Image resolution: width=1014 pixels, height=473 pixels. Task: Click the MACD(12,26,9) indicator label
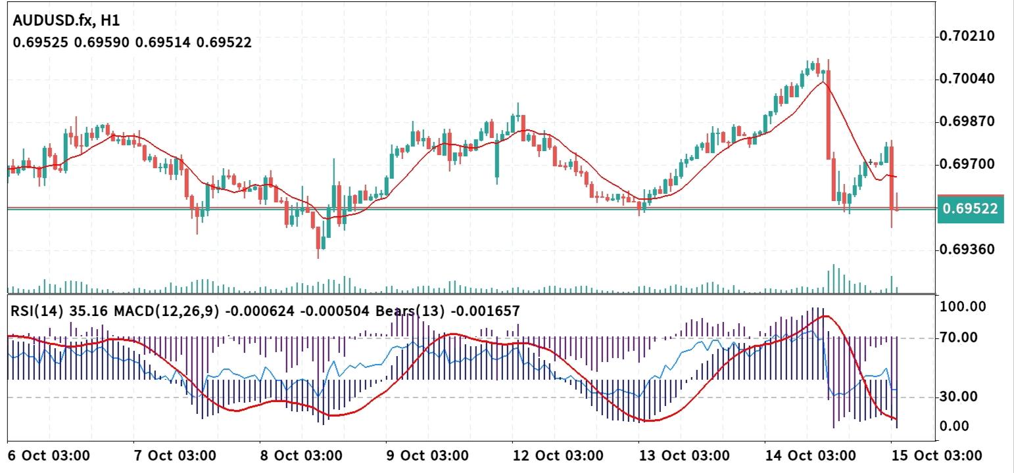pyautogui.click(x=168, y=311)
